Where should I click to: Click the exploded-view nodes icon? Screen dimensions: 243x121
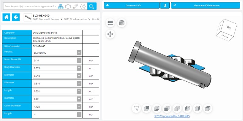(110, 34)
